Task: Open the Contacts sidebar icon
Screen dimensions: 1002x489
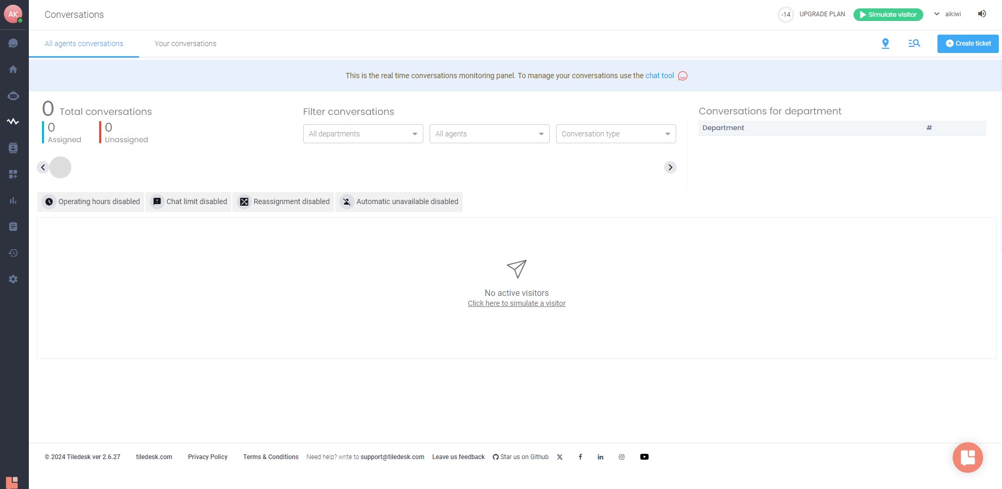Action: [13, 148]
